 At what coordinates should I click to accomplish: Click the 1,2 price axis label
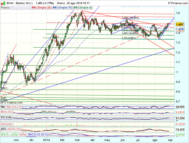[x=178, y=53]
